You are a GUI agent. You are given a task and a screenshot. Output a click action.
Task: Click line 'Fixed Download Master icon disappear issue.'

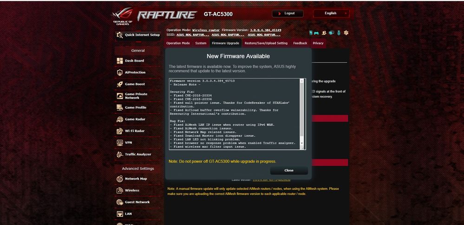[212, 136]
